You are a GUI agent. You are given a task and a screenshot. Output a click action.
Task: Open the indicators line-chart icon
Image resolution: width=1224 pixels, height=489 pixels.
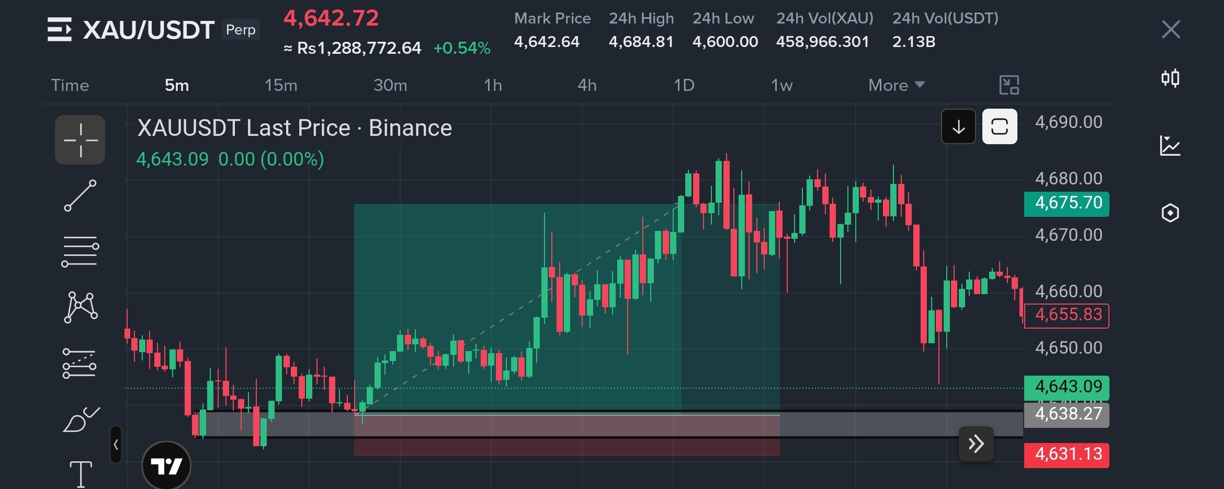pos(1170,146)
